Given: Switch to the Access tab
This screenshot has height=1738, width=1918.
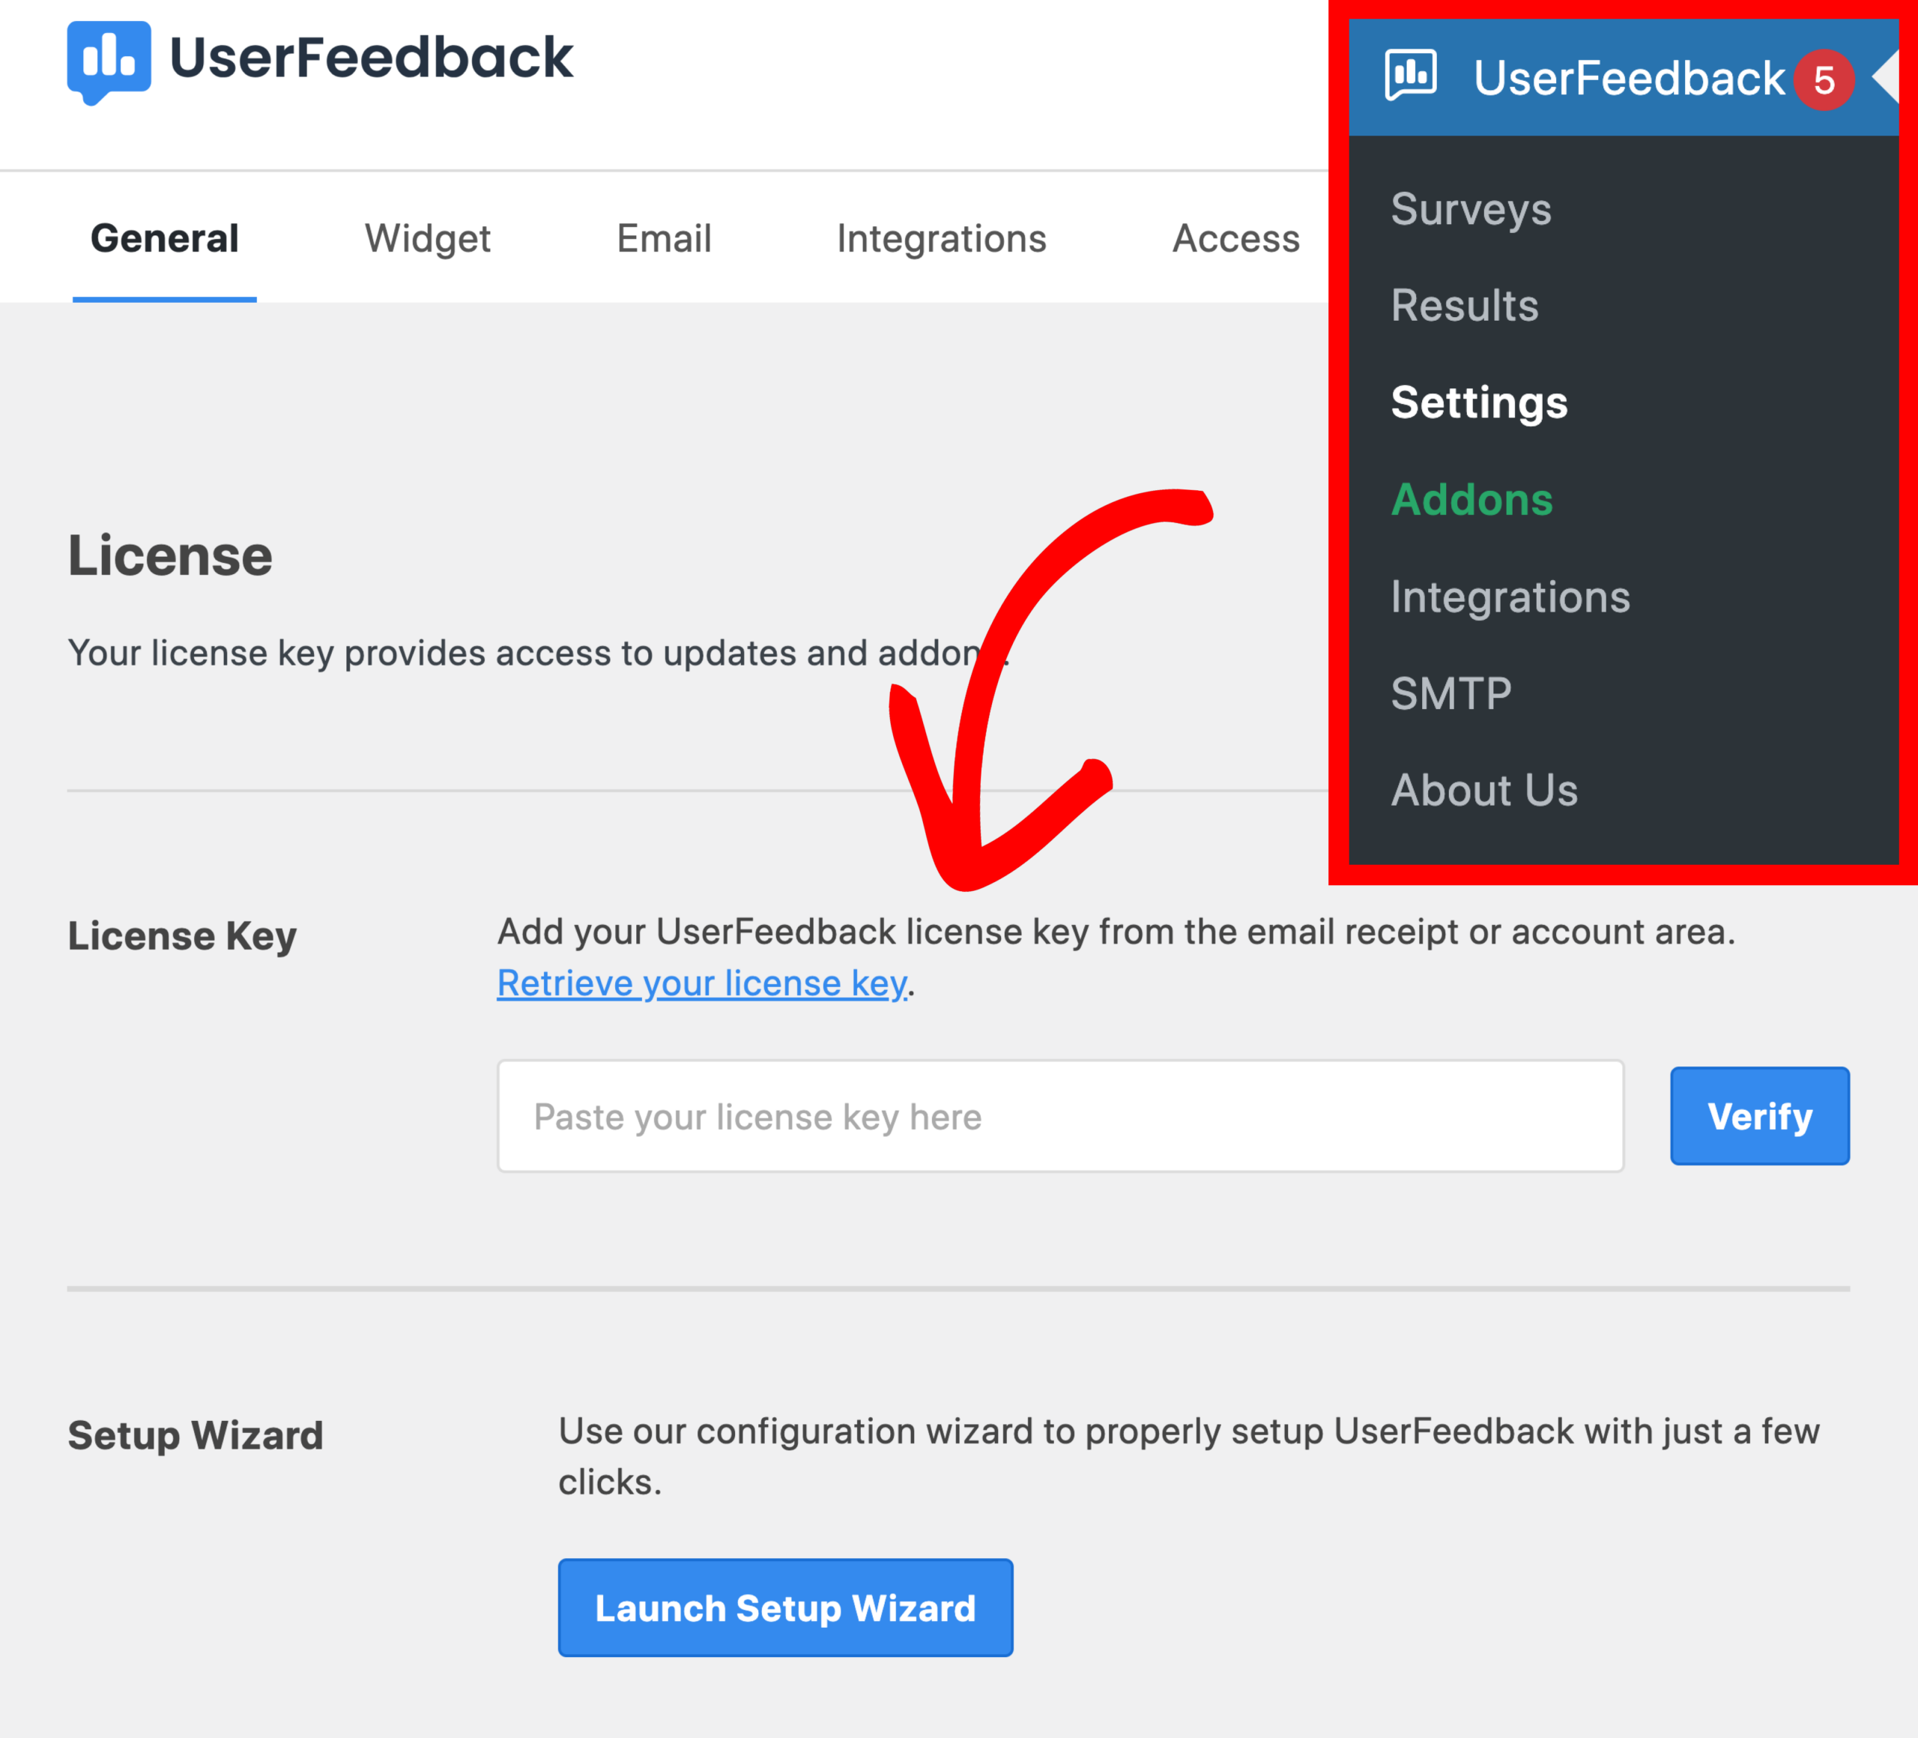Looking at the screenshot, I should click(x=1235, y=238).
